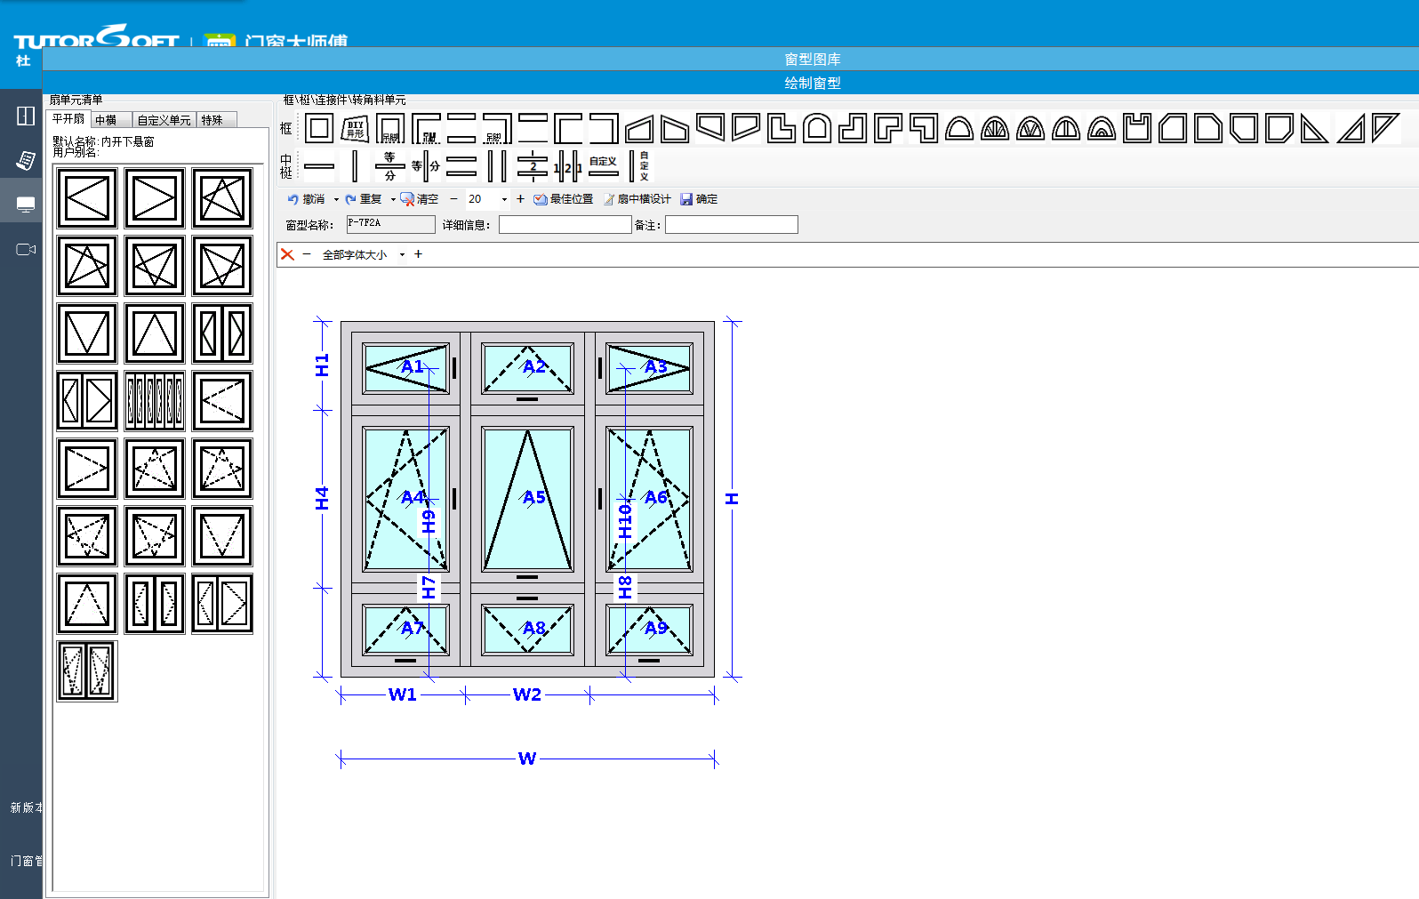
Task: Open the calculator sidebar icon
Action: click(26, 160)
